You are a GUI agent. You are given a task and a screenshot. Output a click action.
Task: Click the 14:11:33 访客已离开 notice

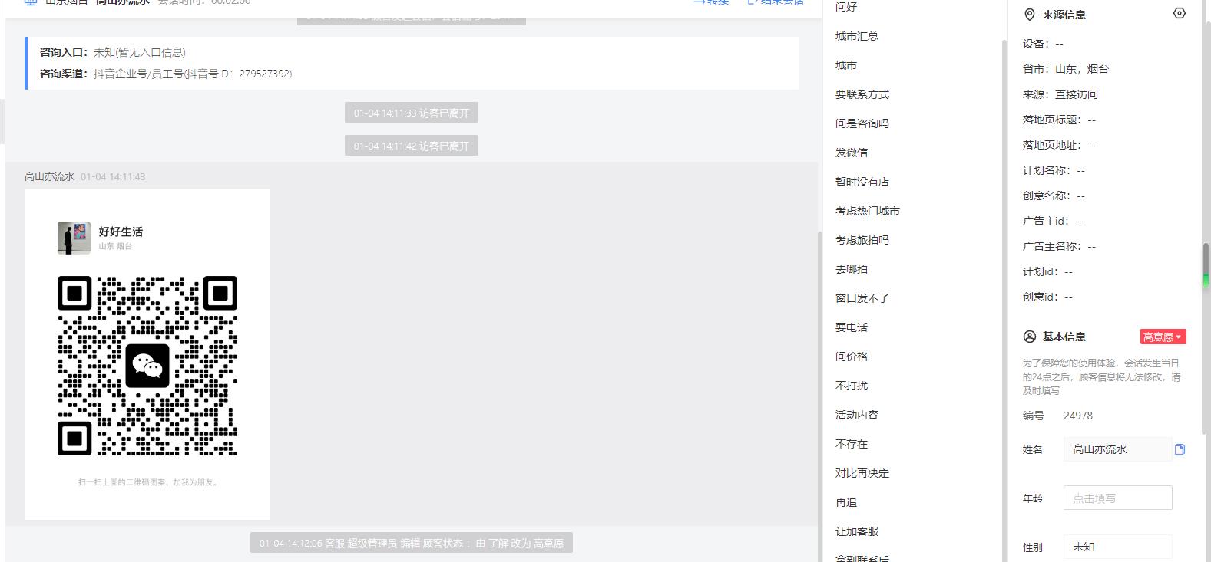(412, 113)
